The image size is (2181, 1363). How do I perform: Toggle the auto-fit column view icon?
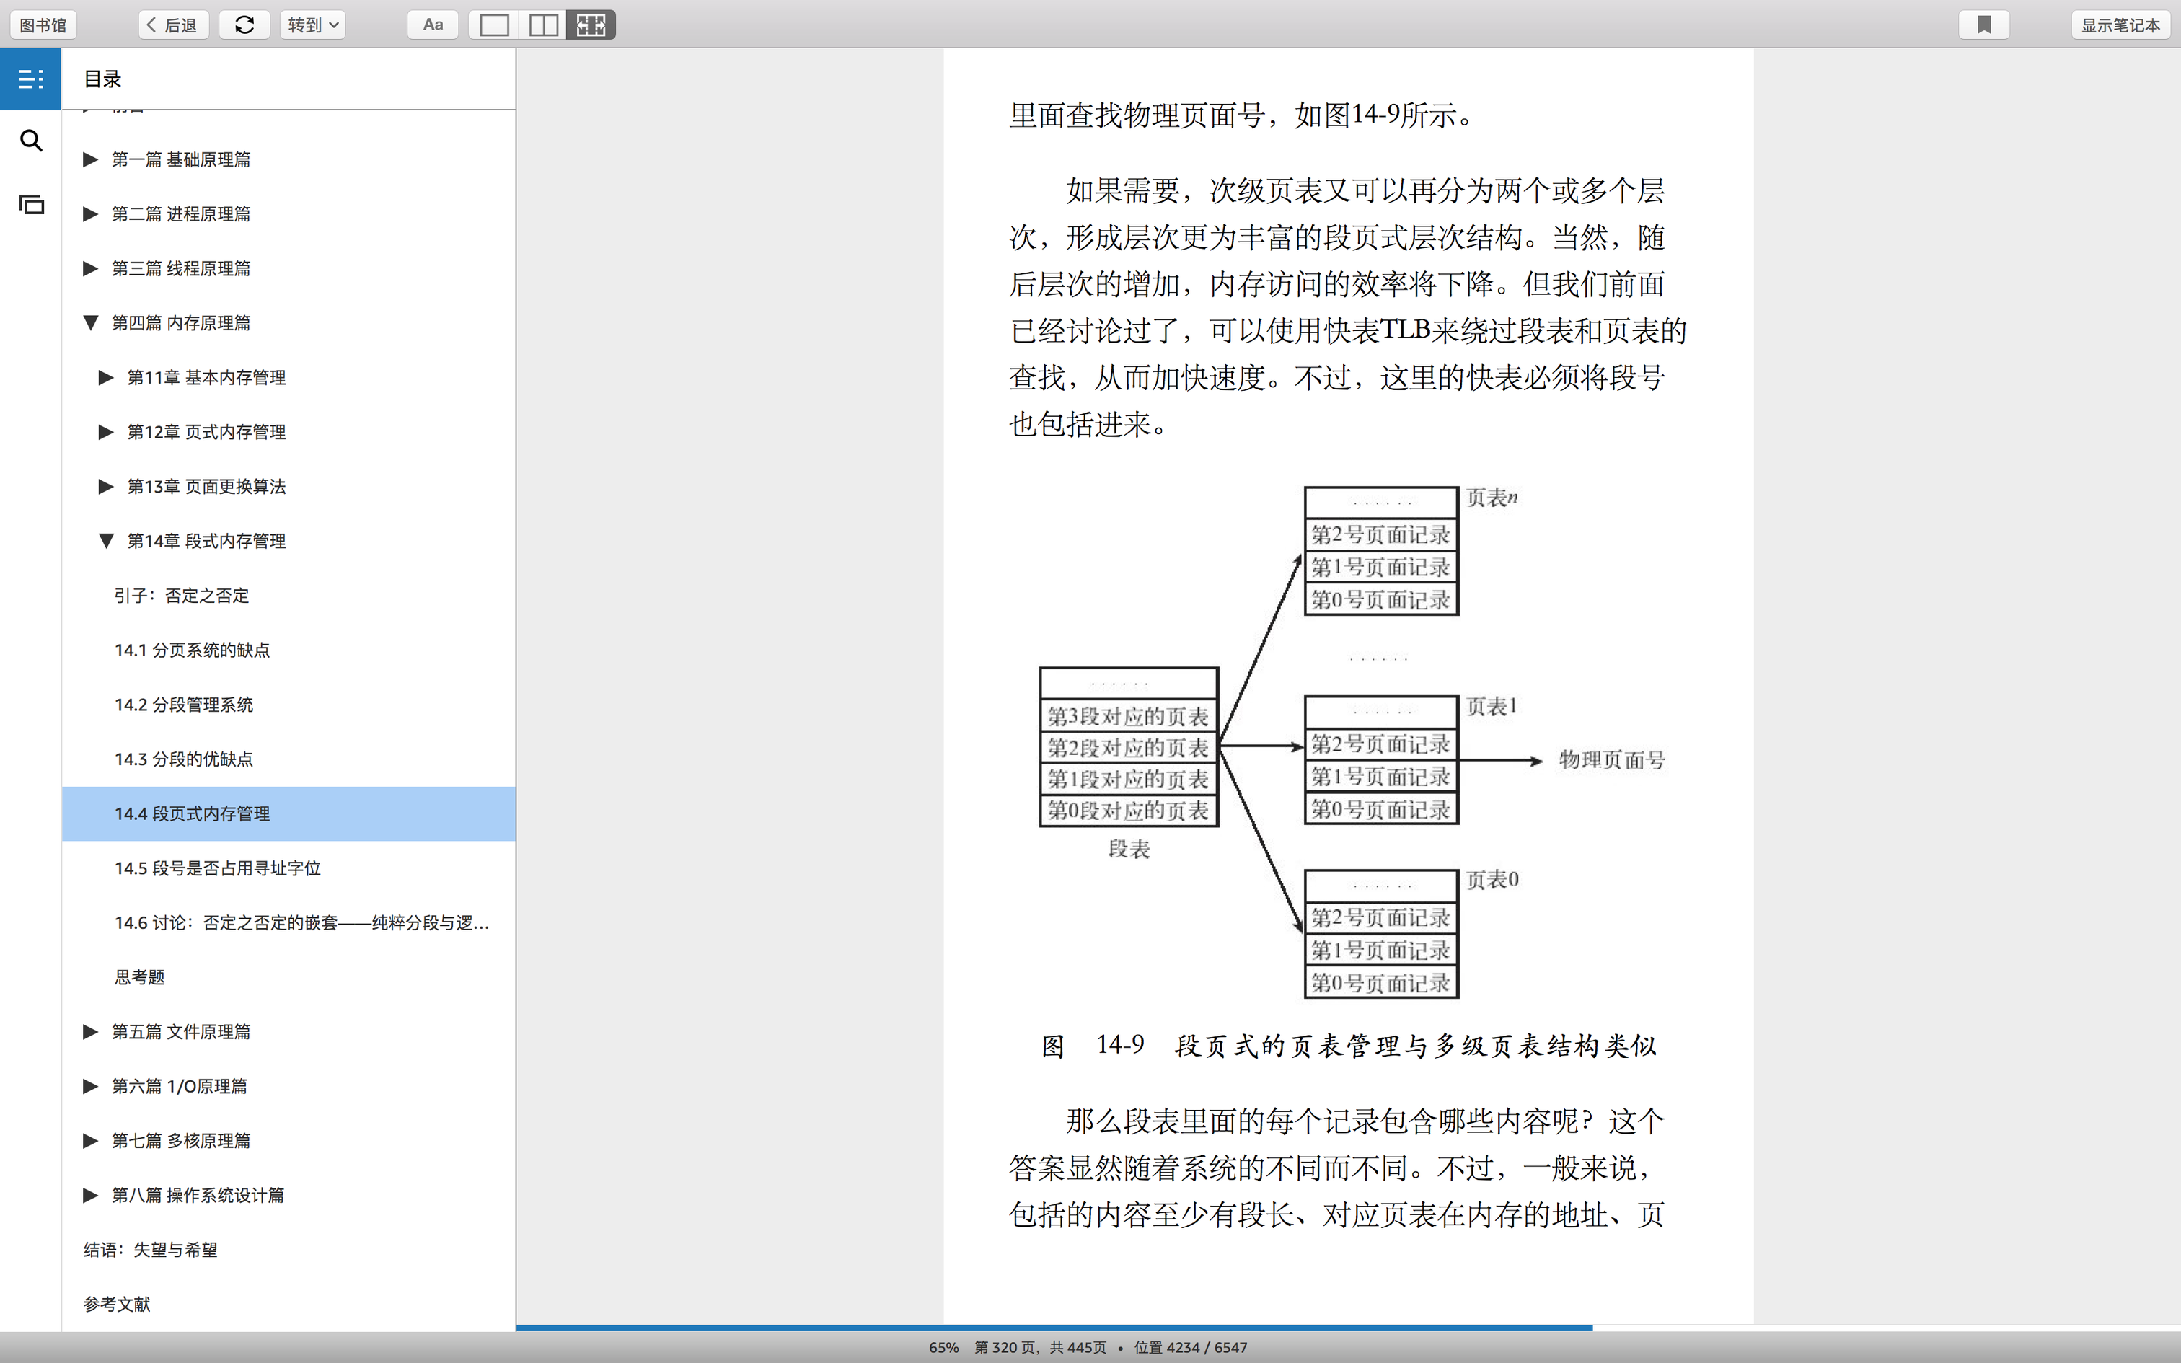[591, 25]
